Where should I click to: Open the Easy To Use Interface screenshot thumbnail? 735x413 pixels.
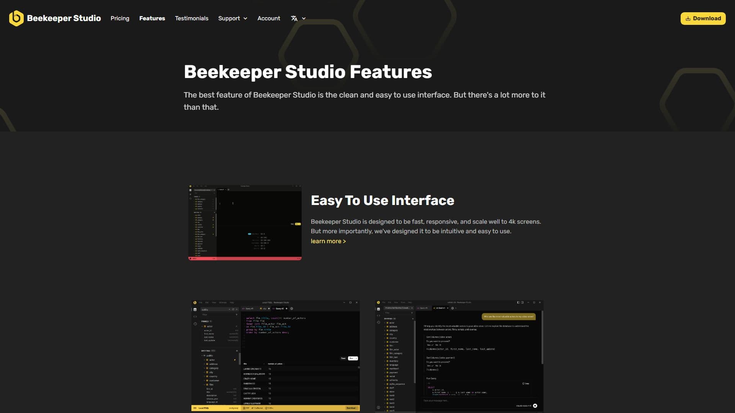pyautogui.click(x=245, y=223)
